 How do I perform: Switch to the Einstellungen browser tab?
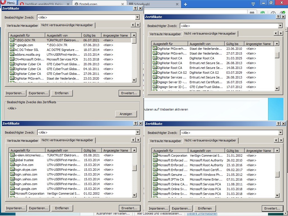[99, 4]
